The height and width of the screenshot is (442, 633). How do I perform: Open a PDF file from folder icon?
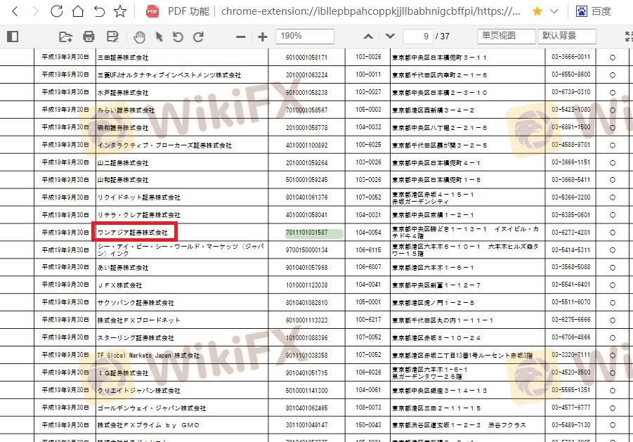click(x=65, y=37)
